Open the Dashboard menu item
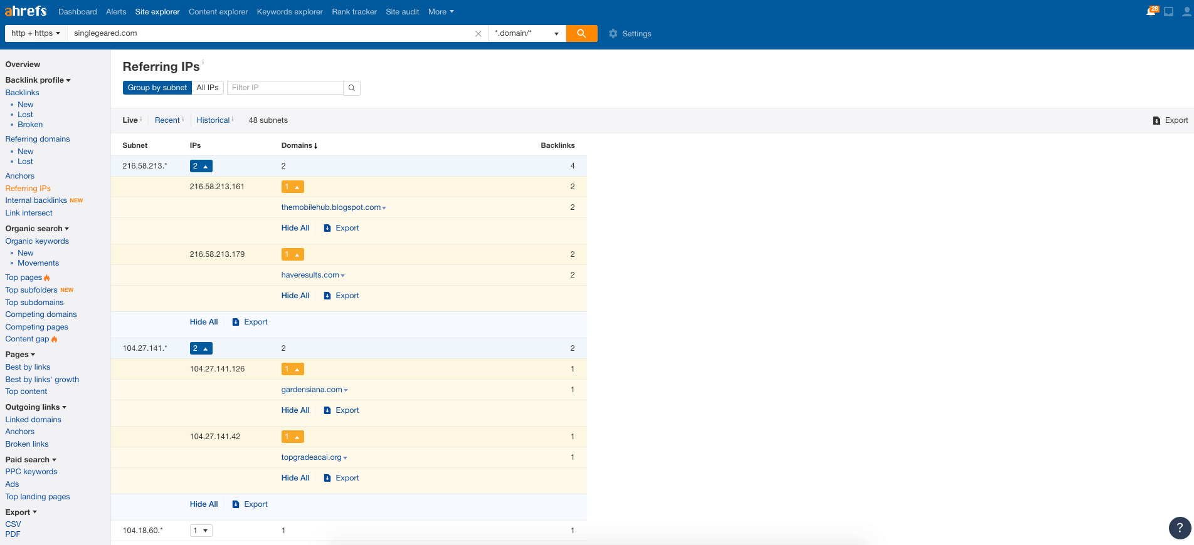Screen dimensions: 1194x545 pos(78,12)
